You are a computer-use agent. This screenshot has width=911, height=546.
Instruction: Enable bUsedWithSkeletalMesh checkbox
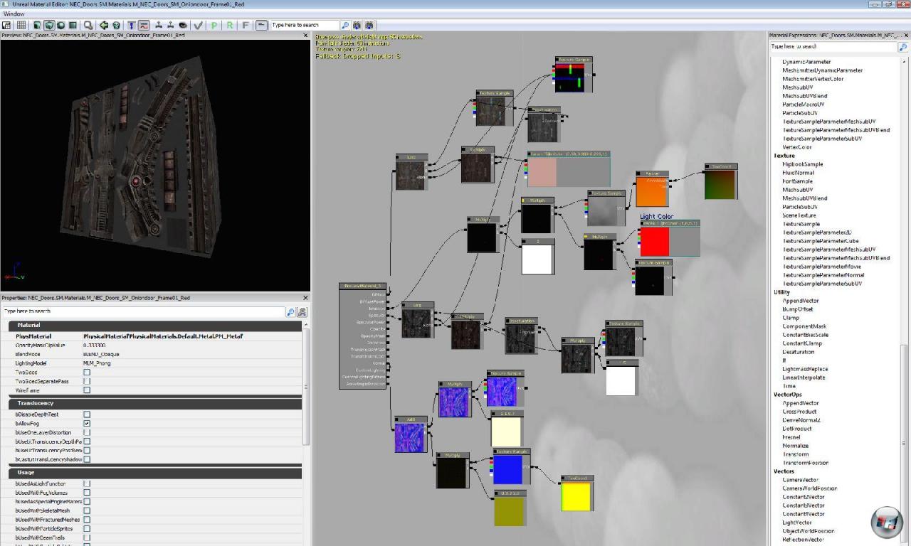coord(87,510)
